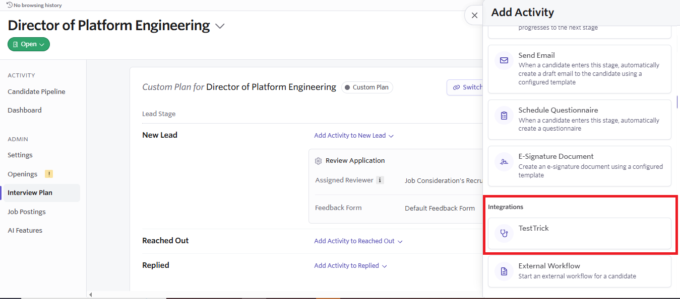
Task: Click the horizontal scrollbar left arrow
Action: [91, 294]
